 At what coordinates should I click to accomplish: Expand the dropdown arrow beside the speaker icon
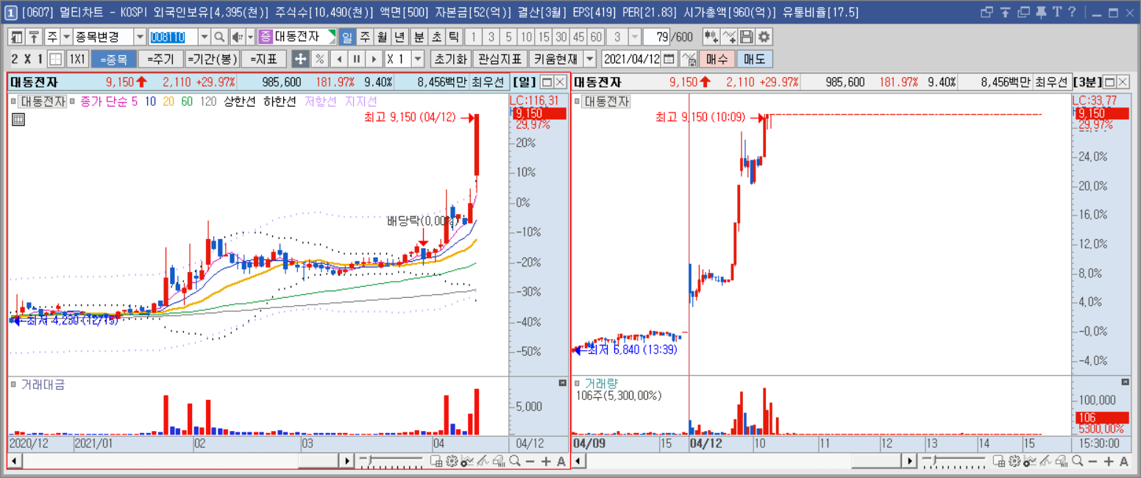click(x=250, y=37)
